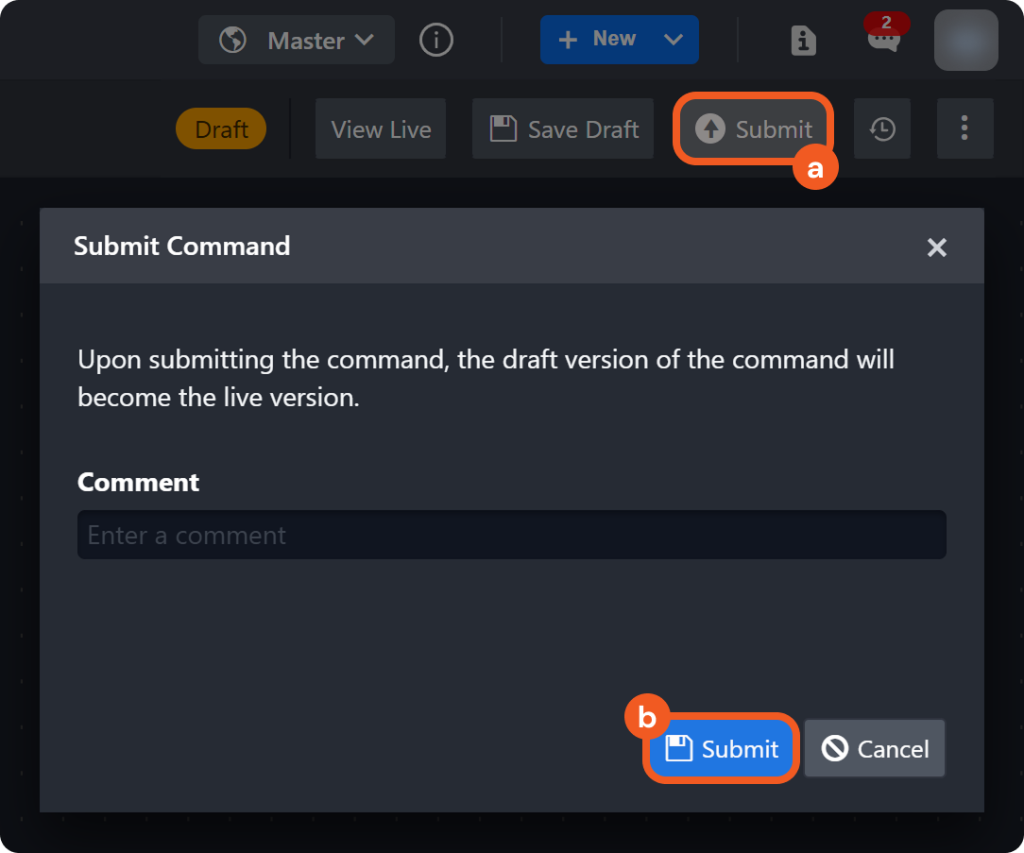Close the Submit Command dialog
1024x853 pixels.
point(936,247)
